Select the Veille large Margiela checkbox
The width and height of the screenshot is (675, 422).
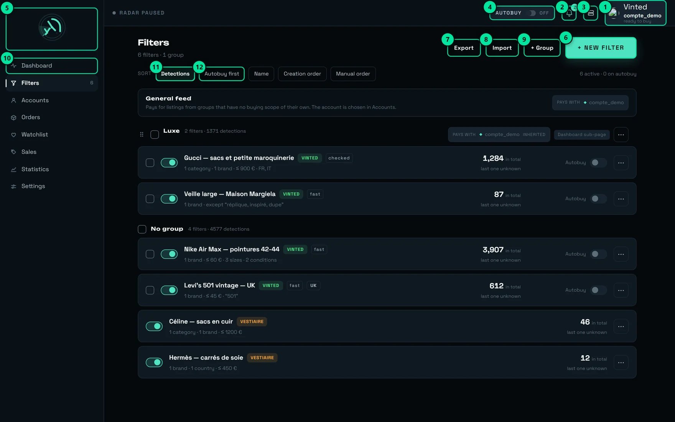(x=150, y=199)
